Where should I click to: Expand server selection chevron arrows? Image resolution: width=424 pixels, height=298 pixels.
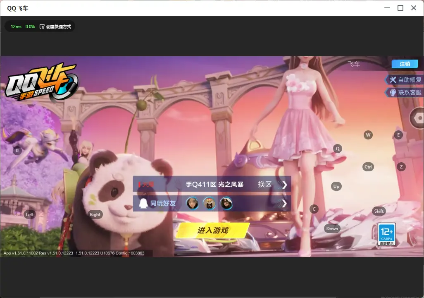click(x=283, y=185)
